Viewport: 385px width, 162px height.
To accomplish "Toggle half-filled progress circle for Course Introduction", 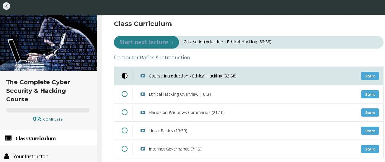I will pos(125,76).
